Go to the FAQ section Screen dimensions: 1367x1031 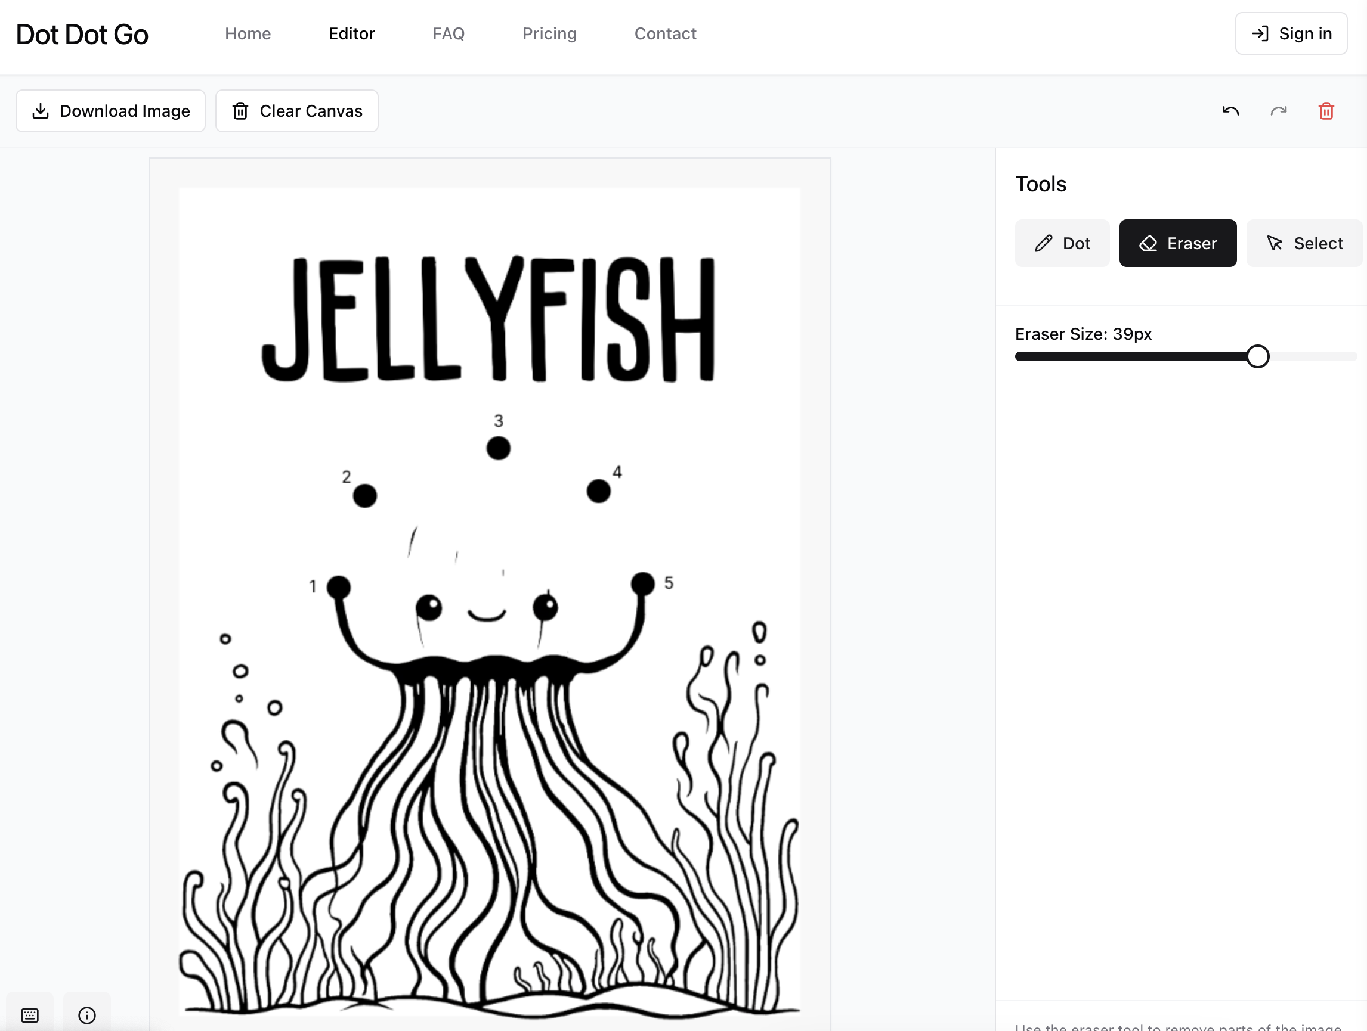[448, 33]
